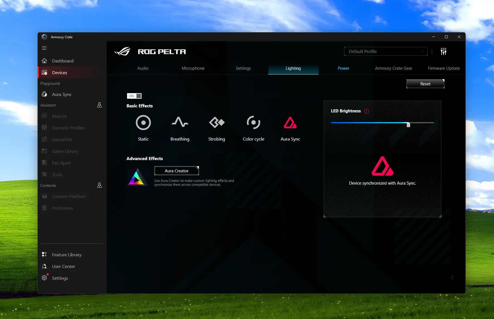Open Aura Sync in the sidebar
494x319 pixels.
[x=62, y=95]
